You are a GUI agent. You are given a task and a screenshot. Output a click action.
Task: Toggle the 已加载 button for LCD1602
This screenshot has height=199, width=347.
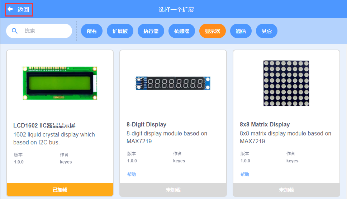tap(60, 190)
